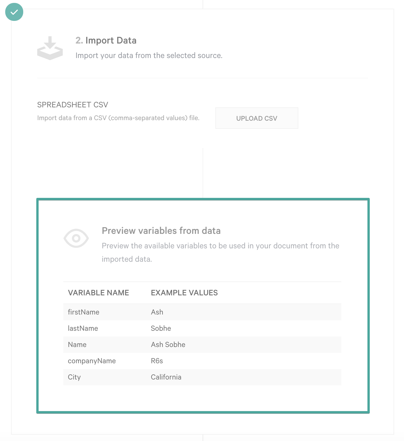The width and height of the screenshot is (404, 441).
Task: Select the step 2 indicator badge
Action: pyautogui.click(x=78, y=41)
